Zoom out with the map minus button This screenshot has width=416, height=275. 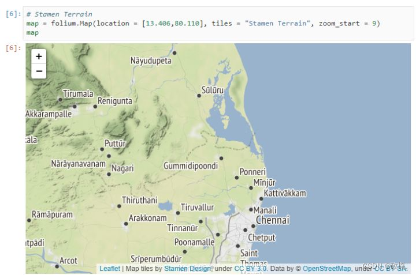[x=39, y=71]
